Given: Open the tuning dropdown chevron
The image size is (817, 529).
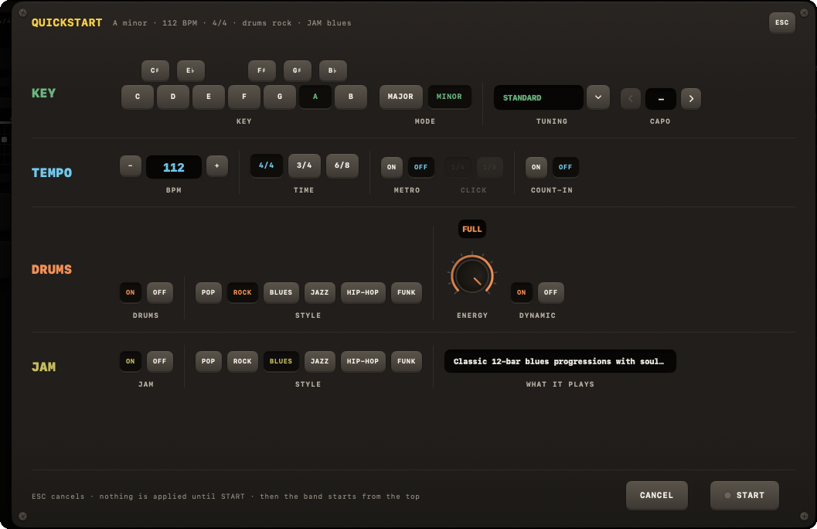Looking at the screenshot, I should (598, 97).
